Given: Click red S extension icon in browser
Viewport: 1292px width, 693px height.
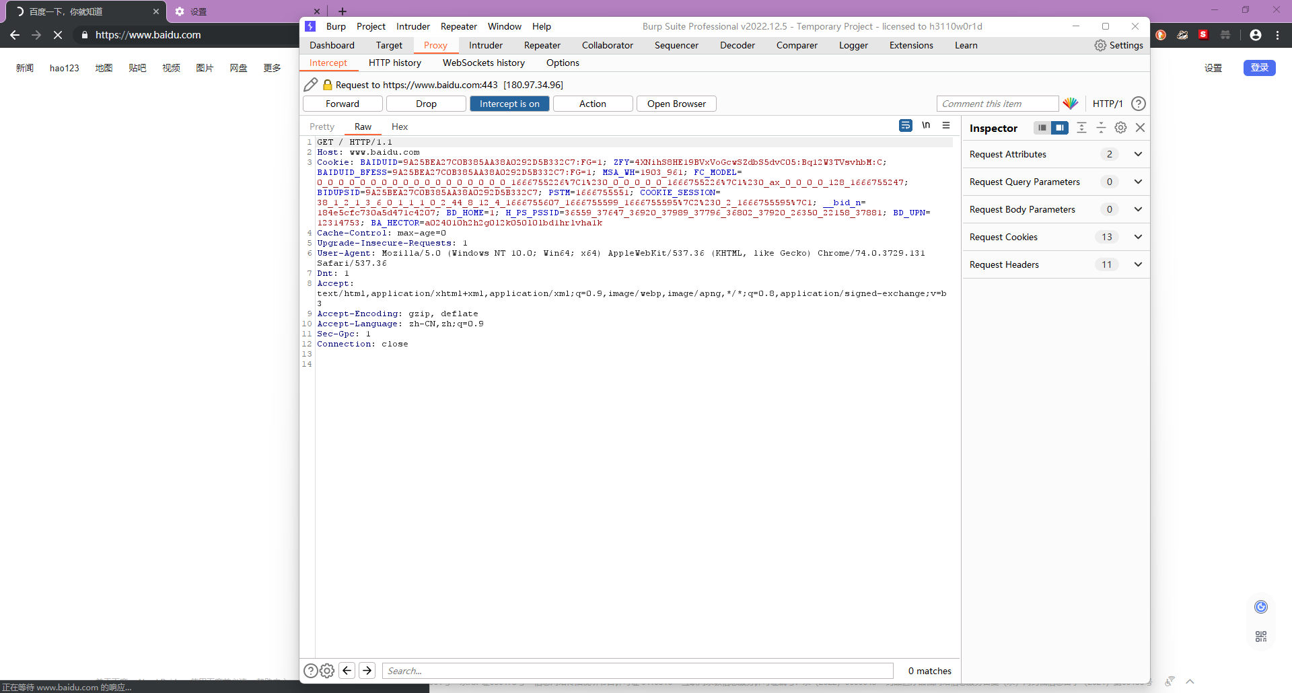Looking at the screenshot, I should coord(1204,34).
